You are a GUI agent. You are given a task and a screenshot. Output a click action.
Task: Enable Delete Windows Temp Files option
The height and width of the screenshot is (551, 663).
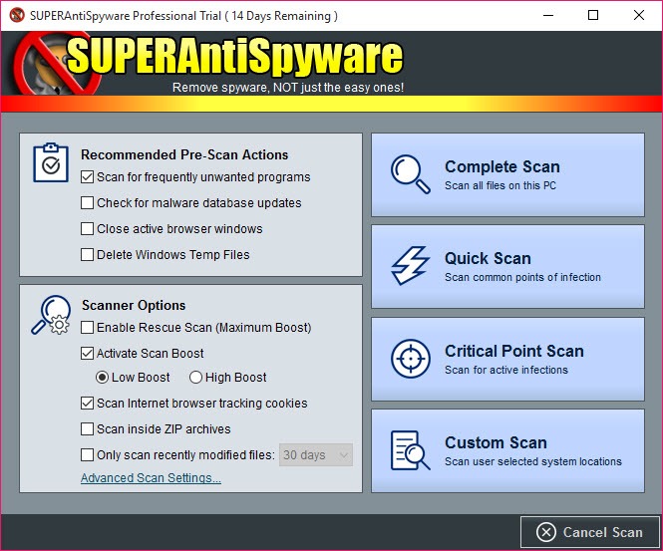tap(88, 255)
